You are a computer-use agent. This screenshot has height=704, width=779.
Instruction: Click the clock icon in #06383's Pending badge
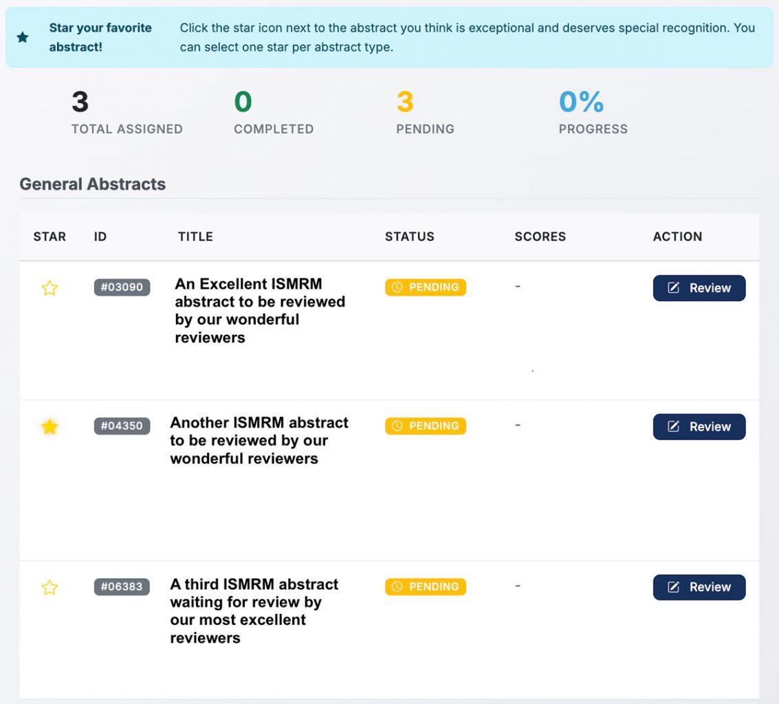click(x=397, y=587)
